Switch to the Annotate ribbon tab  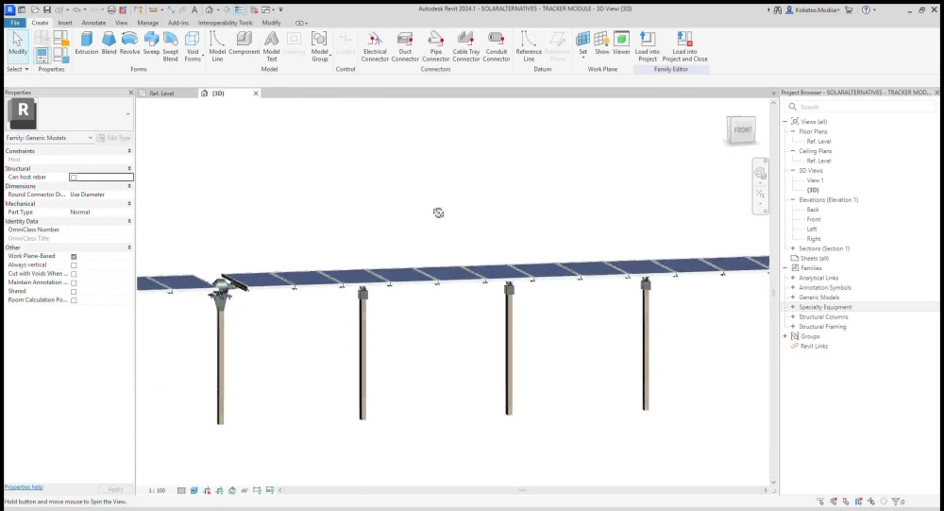point(93,23)
